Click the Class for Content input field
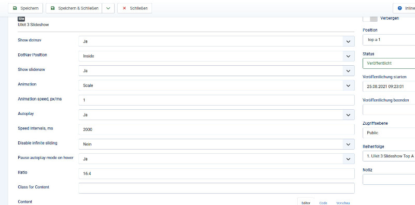The image size is (415, 205). pos(216,188)
